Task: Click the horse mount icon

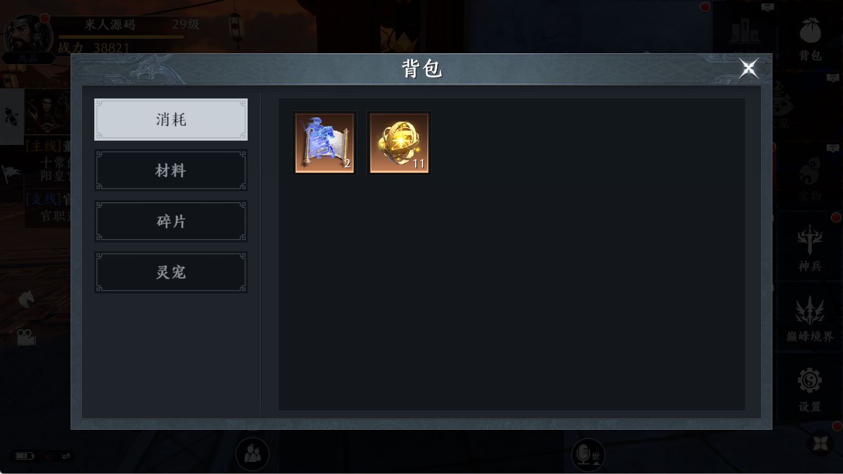Action: pyautogui.click(x=26, y=300)
